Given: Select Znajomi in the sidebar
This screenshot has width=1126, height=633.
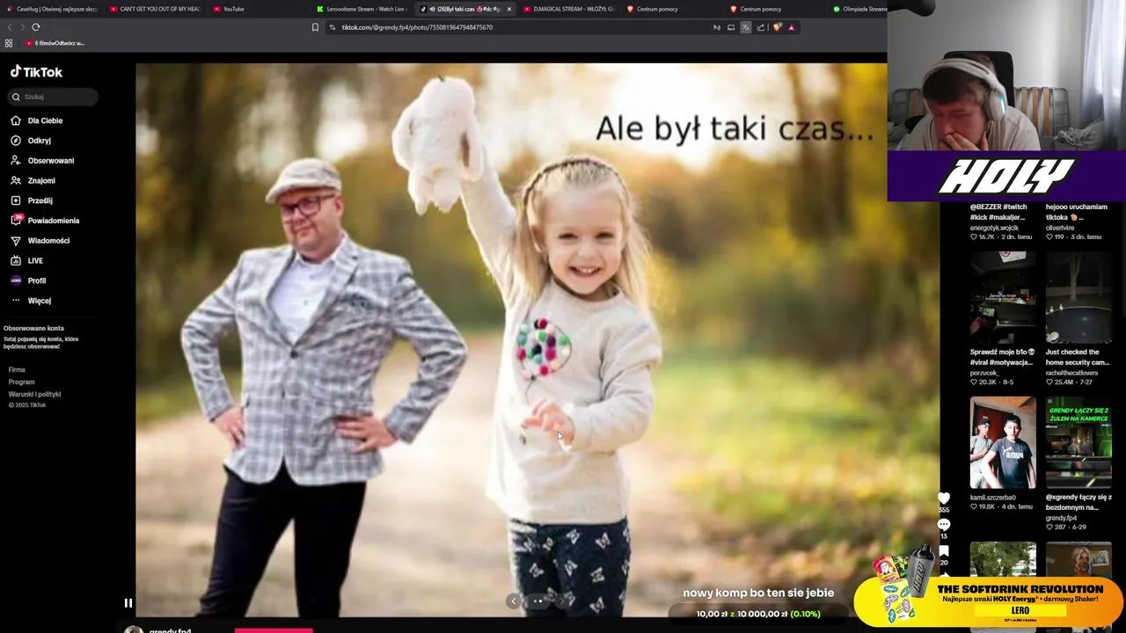Looking at the screenshot, I should 41,181.
